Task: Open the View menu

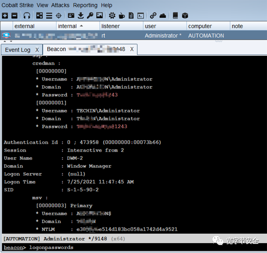Action: 42,5
